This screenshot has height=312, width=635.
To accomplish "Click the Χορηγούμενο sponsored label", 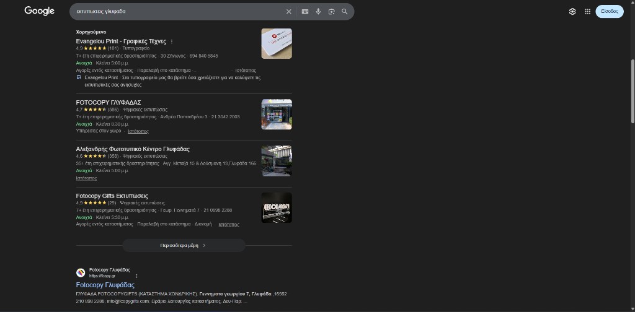I will [91, 32].
